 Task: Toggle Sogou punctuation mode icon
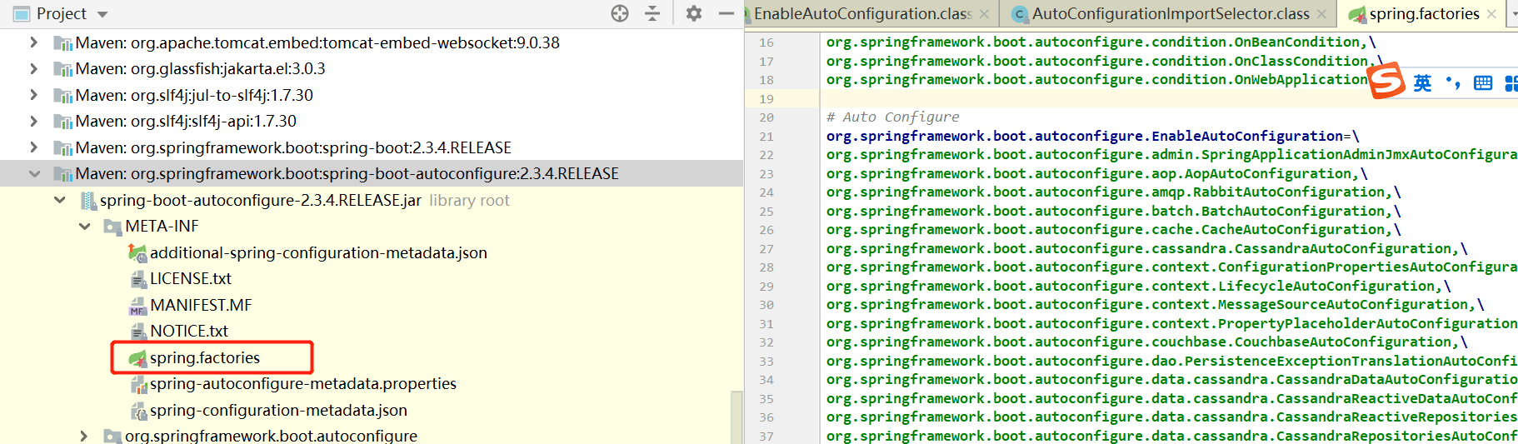point(1453,82)
